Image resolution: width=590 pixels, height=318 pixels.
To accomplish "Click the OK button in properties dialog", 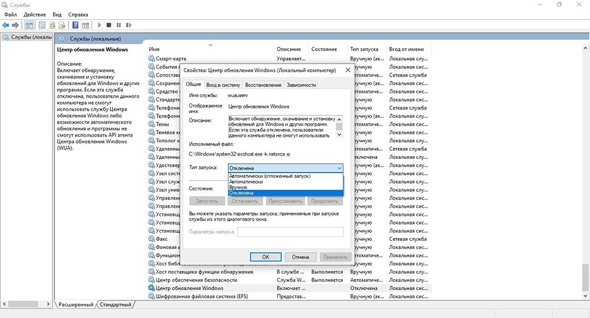I will 265,257.
